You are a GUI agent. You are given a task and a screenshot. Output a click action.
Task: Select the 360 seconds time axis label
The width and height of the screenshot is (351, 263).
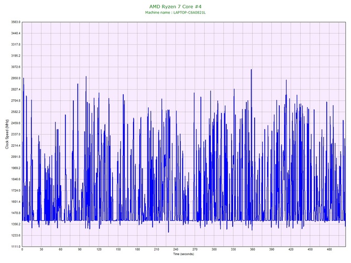[x=253, y=249]
